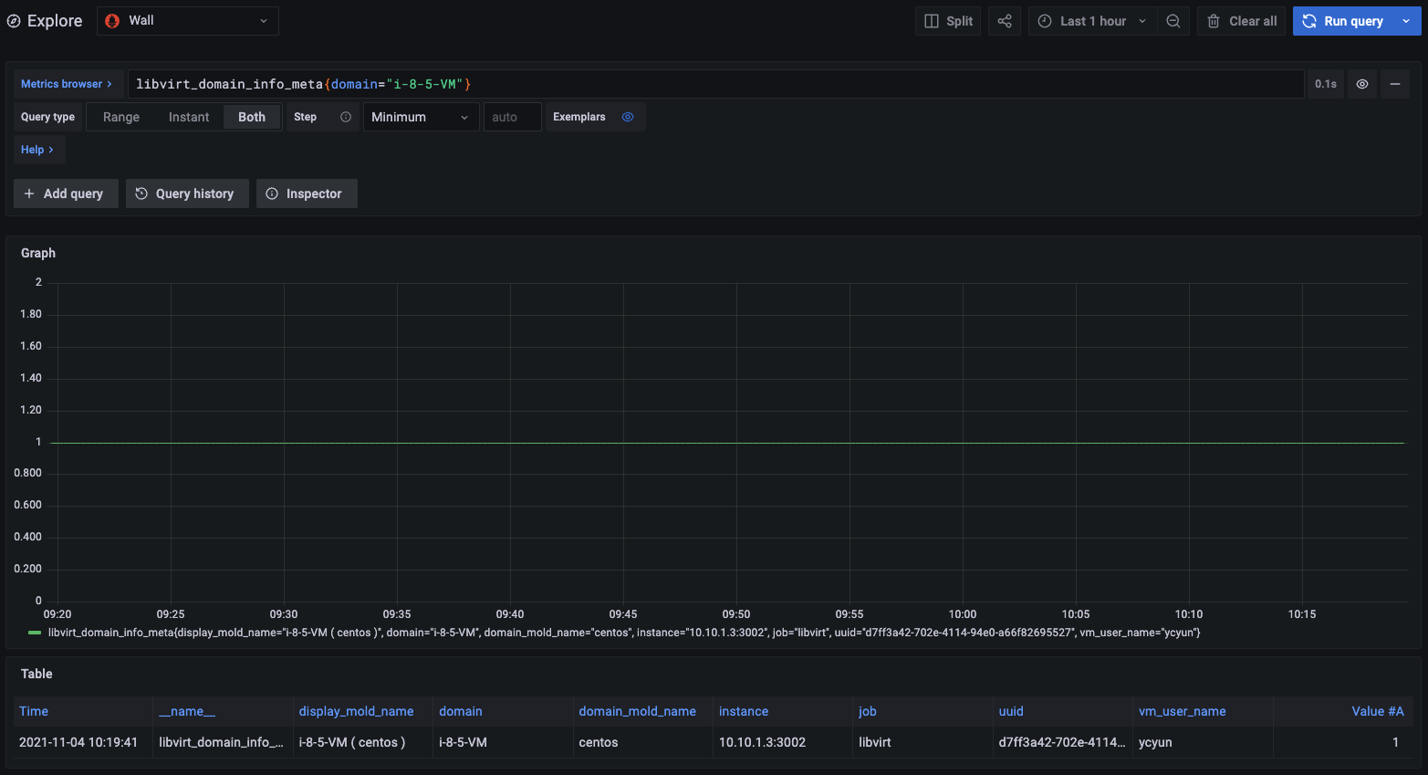Screen dimensions: 1428x775
Task: Toggle the green series legend swatch
Action: (35, 633)
